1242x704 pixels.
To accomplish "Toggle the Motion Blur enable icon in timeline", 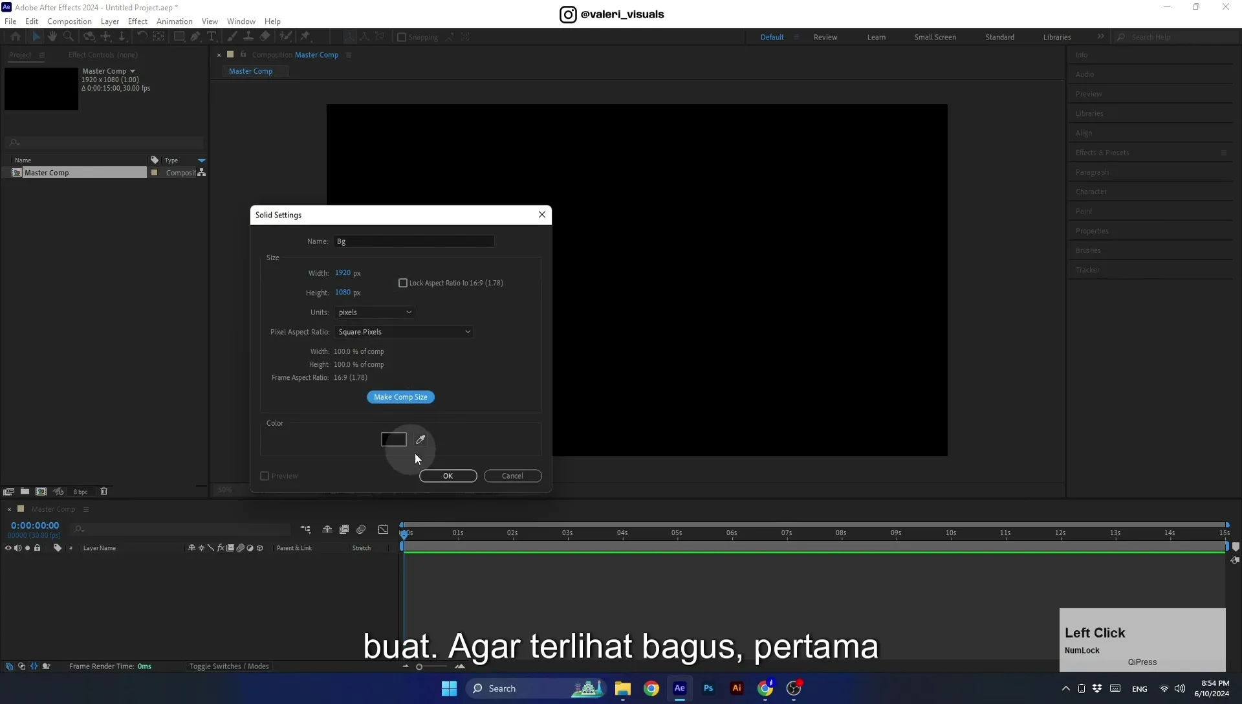I will [x=361, y=529].
